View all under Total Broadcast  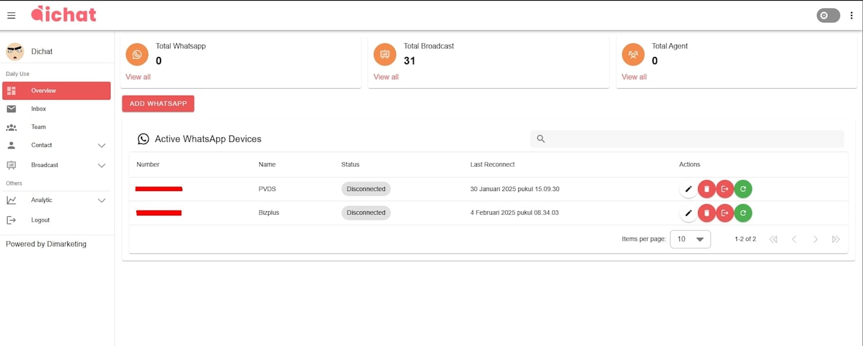[x=386, y=77]
